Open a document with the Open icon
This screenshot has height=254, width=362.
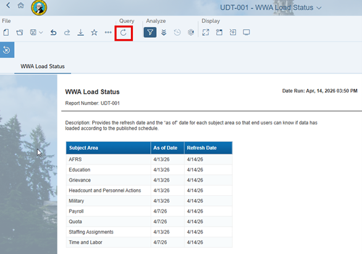[20, 32]
